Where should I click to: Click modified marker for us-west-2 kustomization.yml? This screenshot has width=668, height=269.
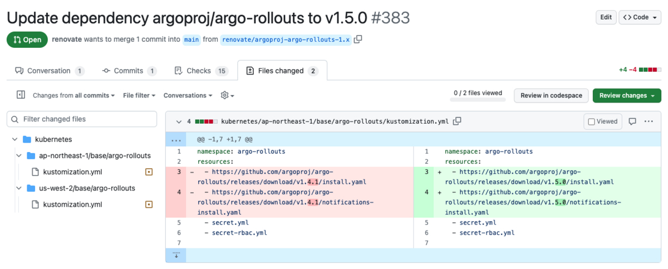pyautogui.click(x=149, y=204)
